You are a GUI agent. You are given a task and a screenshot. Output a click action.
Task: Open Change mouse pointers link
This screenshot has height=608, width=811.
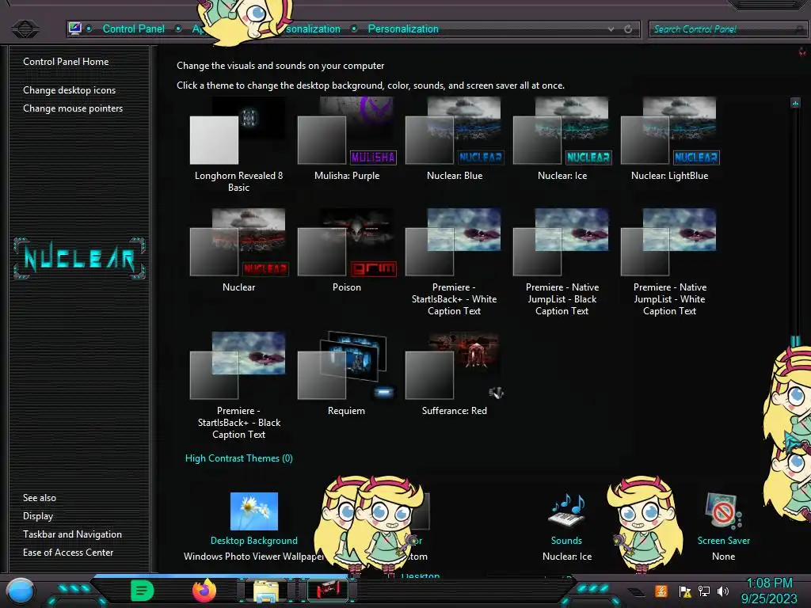click(73, 108)
